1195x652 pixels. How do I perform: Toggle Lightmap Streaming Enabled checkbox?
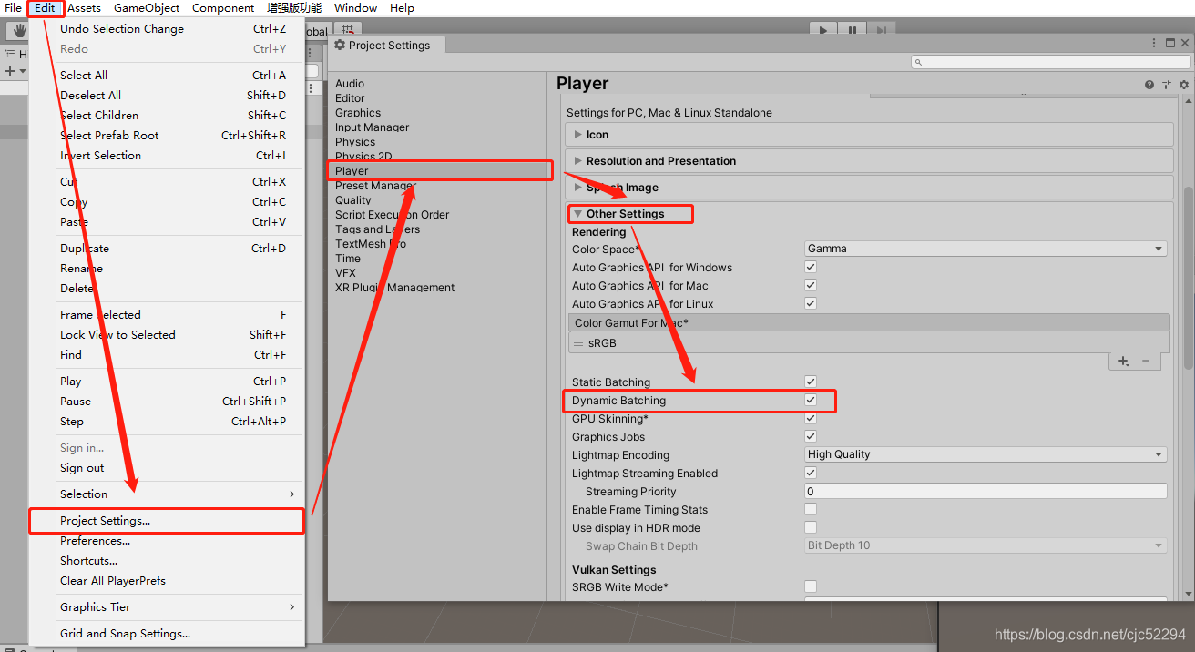coord(811,473)
